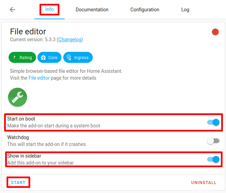The image size is (226, 193).
Task: Follow the File editor page link
Action: click(39, 78)
